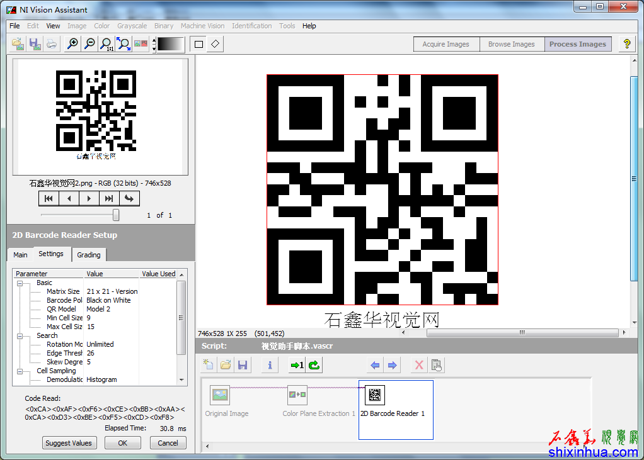Click the blue right arrow script icon

point(392,365)
